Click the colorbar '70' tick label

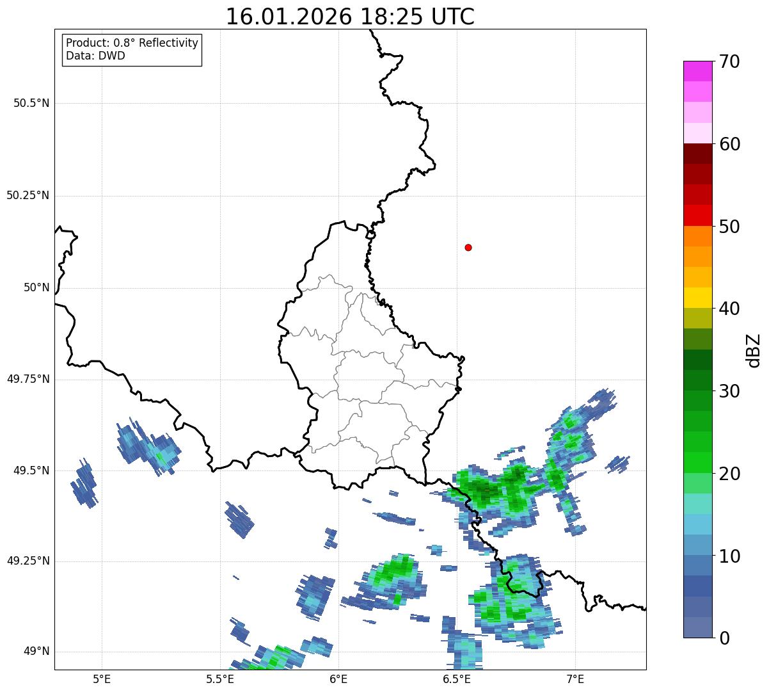(729, 61)
